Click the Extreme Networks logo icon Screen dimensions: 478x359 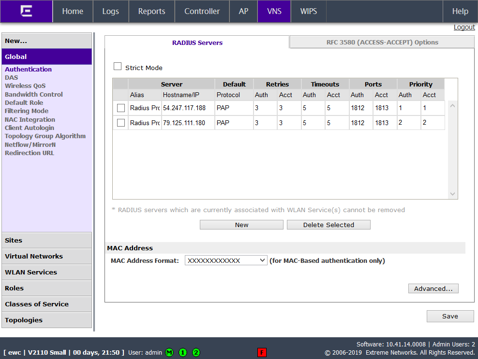(x=26, y=11)
